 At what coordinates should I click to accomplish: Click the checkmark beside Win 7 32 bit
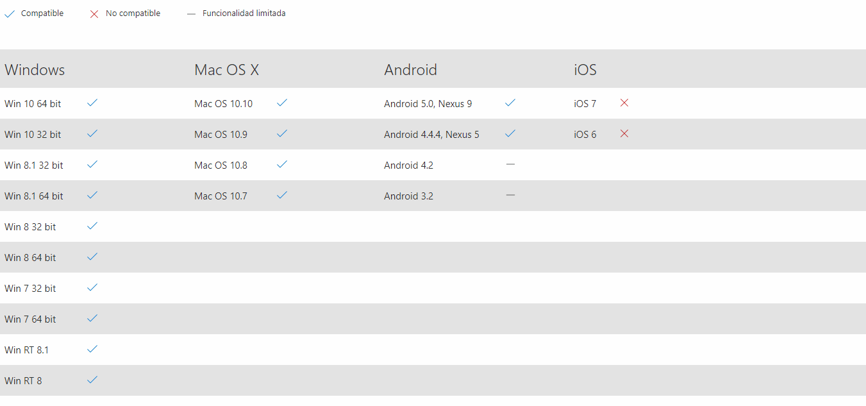click(92, 287)
